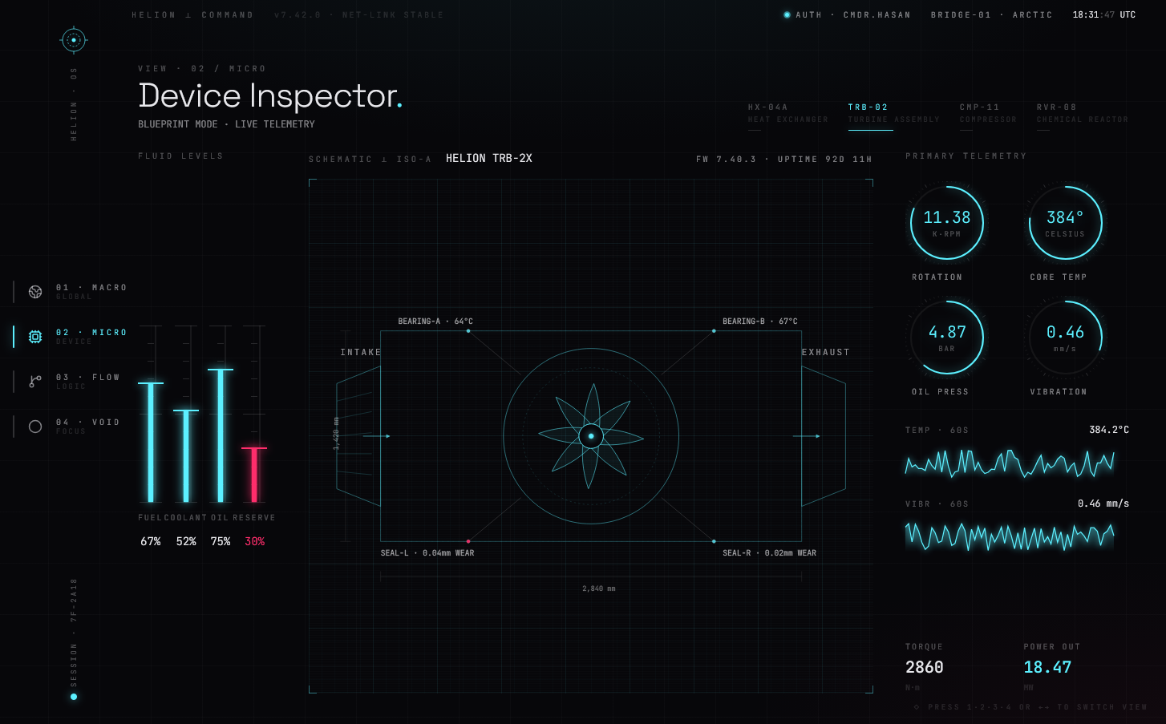1166x724 pixels.
Task: Click the session status dot indicator
Action: (x=74, y=697)
